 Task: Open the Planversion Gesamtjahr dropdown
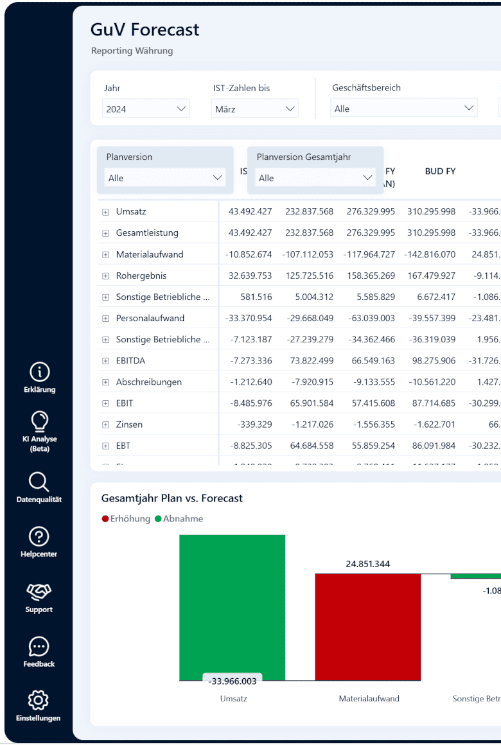click(315, 178)
